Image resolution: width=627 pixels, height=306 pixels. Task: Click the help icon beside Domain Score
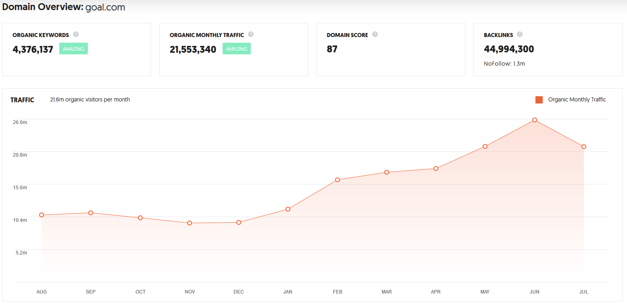pyautogui.click(x=375, y=34)
